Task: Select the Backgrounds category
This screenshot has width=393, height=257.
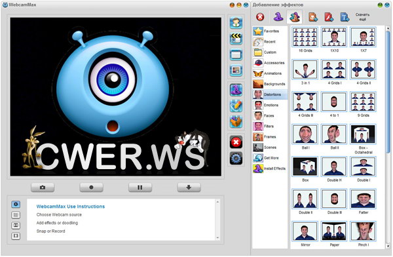Action: pos(270,84)
